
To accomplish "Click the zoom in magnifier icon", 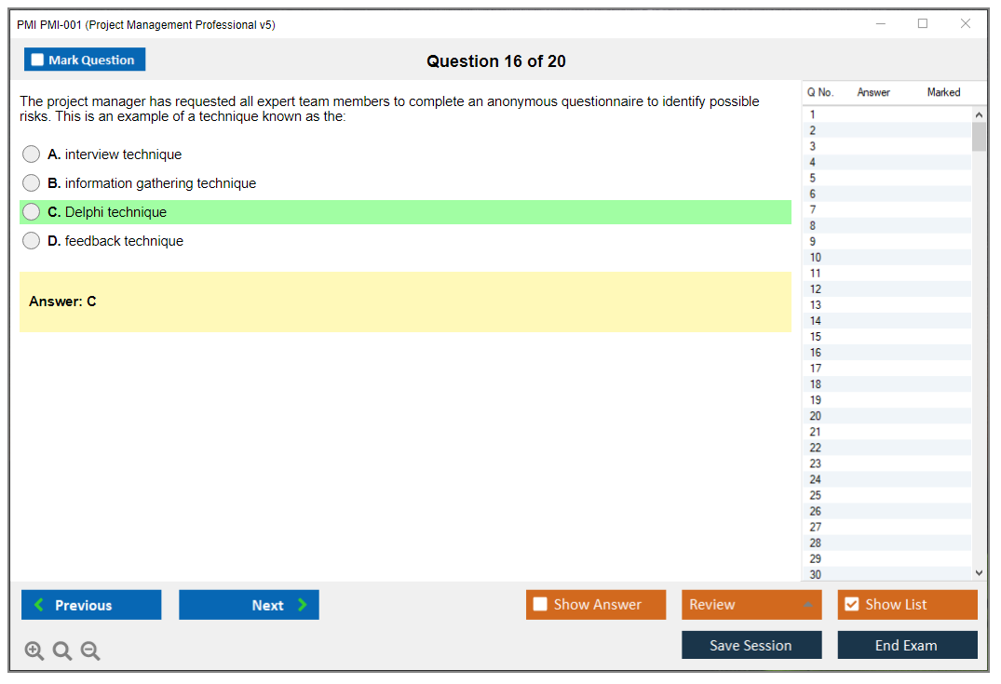I will click(34, 651).
